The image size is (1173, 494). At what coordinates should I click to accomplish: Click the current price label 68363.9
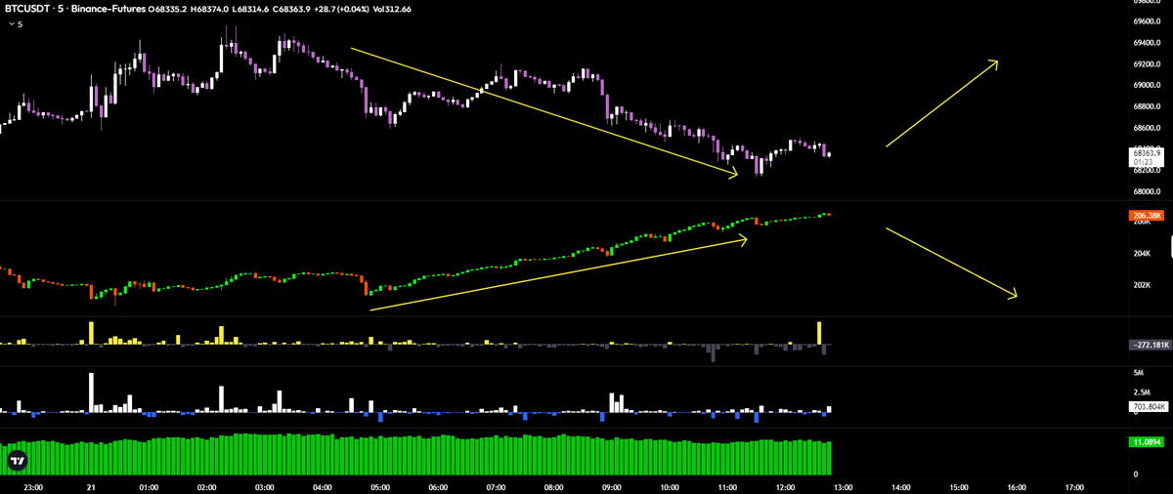[1146, 153]
